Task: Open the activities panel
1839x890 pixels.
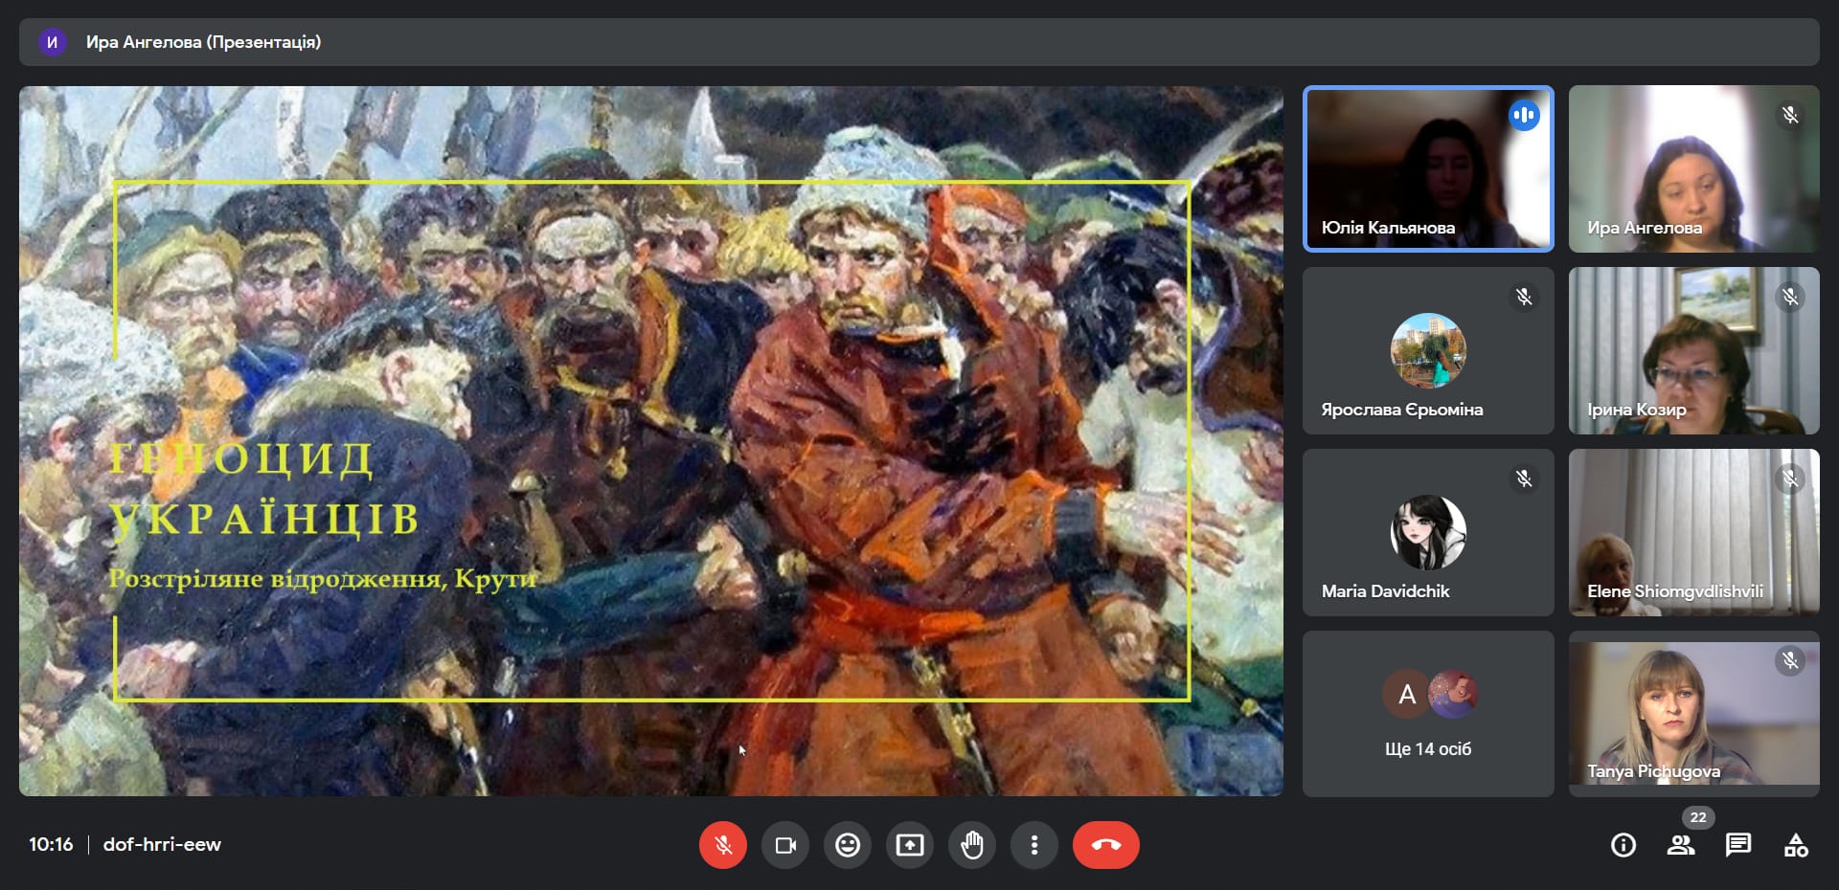Action: click(x=1796, y=845)
